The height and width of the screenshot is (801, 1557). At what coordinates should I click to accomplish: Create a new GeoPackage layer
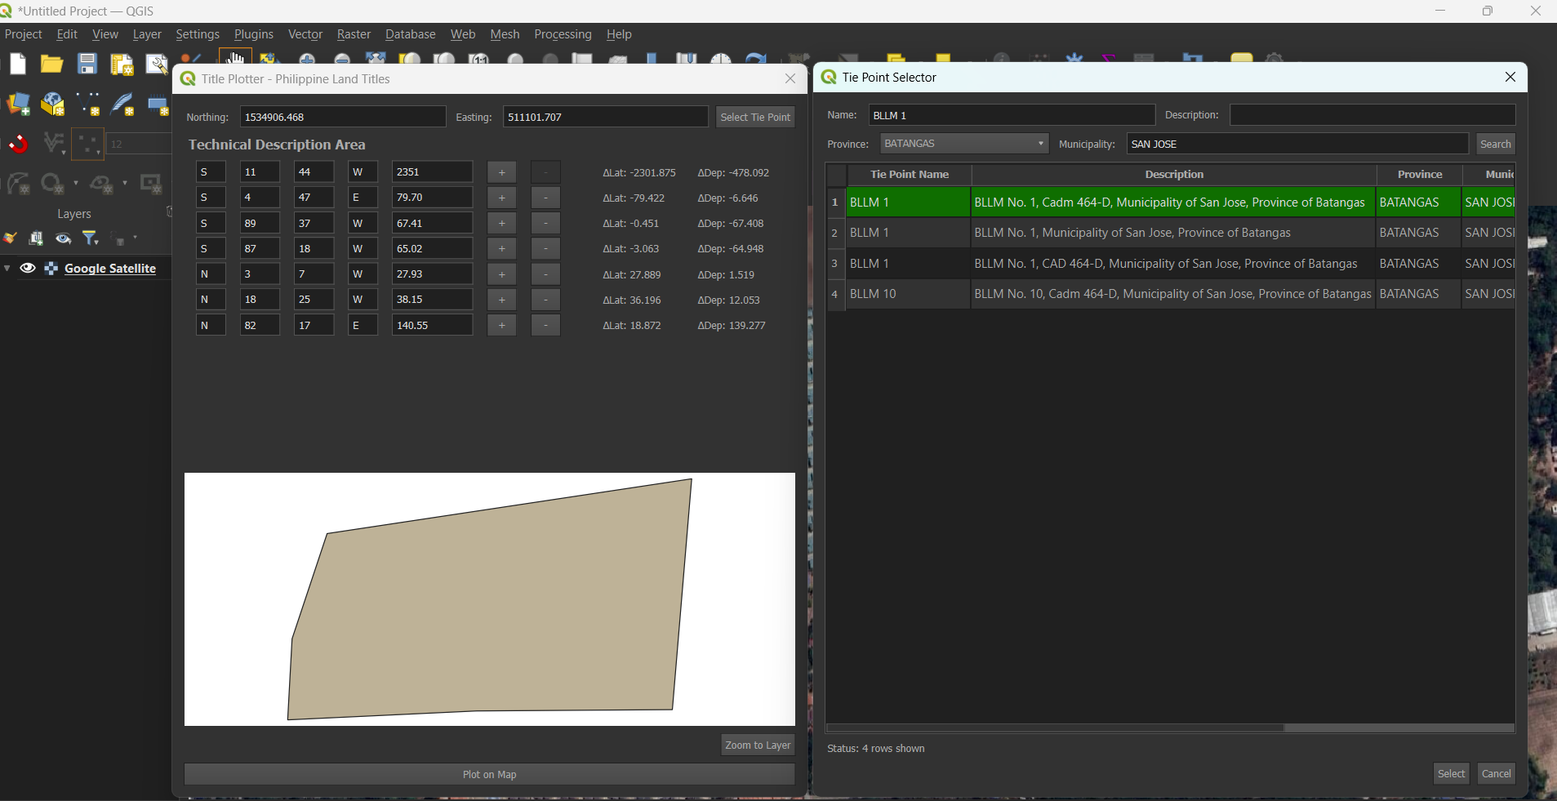click(53, 105)
